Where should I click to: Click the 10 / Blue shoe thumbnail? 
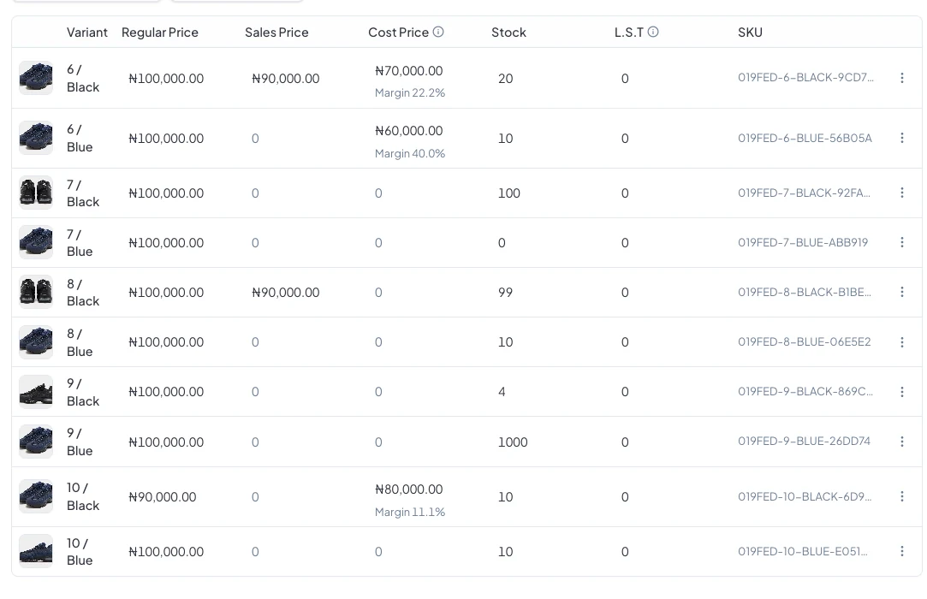[36, 551]
